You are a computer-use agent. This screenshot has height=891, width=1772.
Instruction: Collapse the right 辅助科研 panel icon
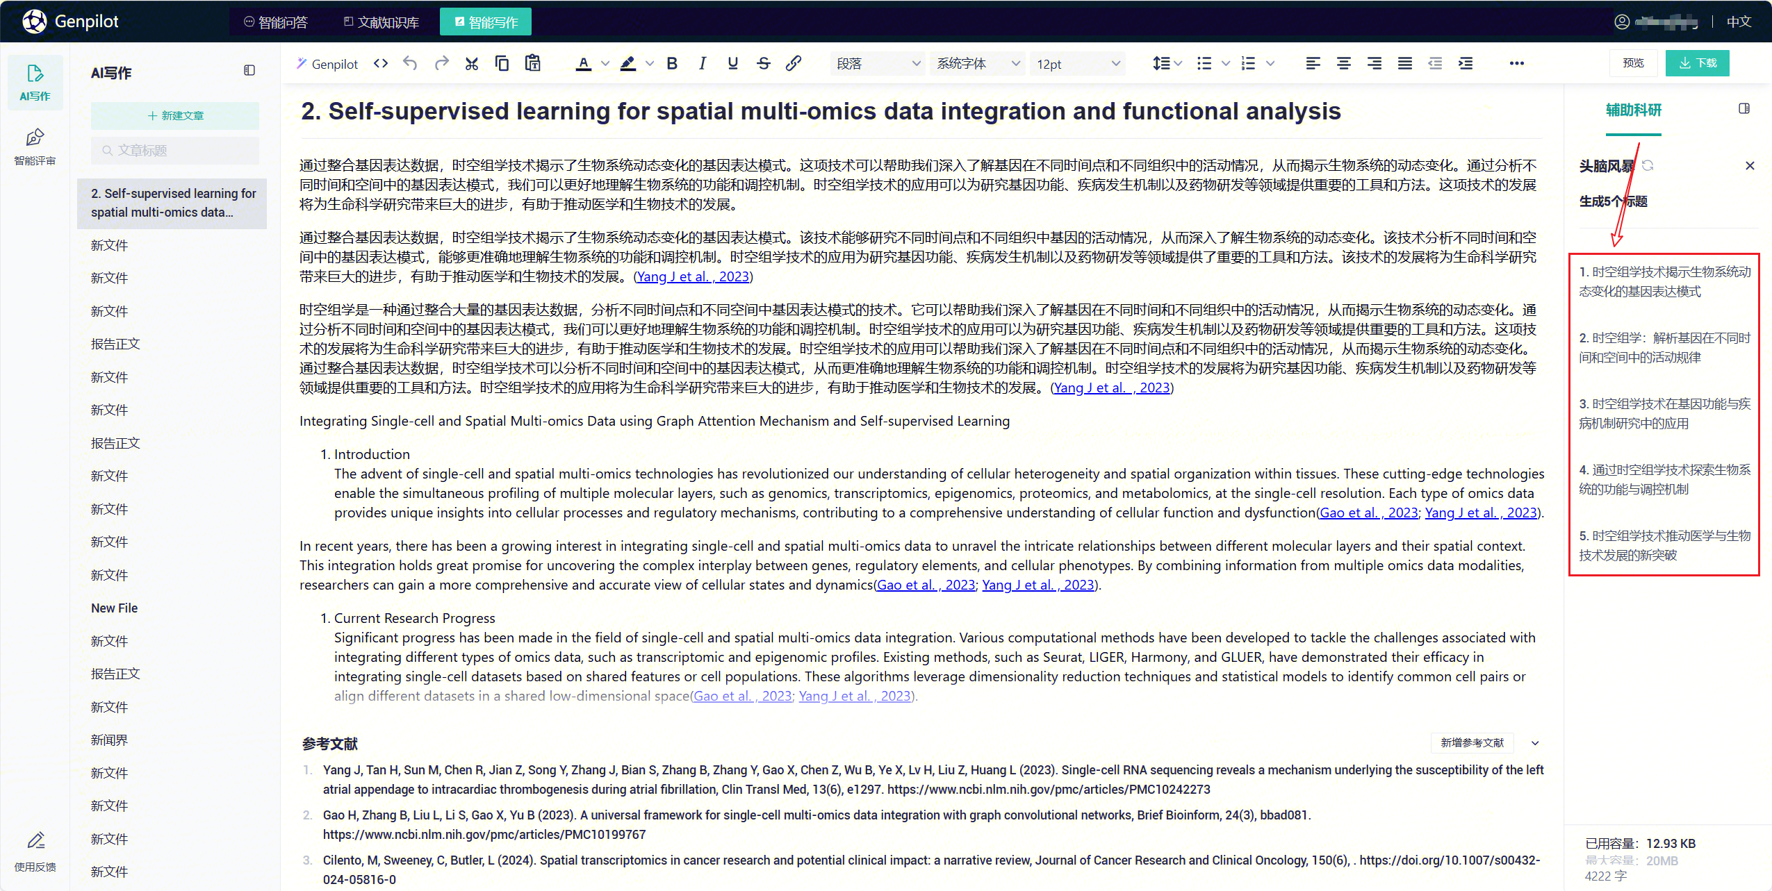[1744, 109]
